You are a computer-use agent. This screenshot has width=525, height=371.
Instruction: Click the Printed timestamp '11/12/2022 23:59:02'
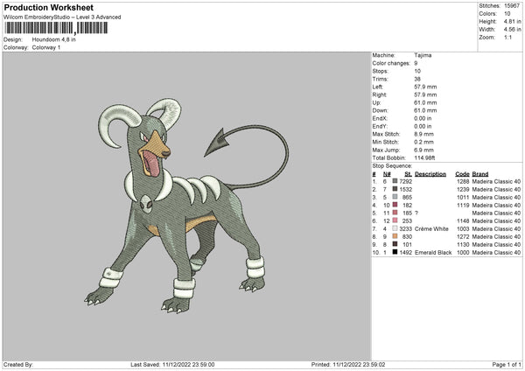359,365
